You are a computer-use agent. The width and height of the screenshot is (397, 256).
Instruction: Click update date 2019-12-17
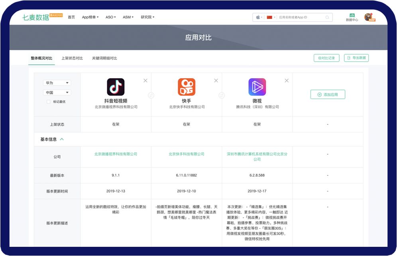coord(257,191)
